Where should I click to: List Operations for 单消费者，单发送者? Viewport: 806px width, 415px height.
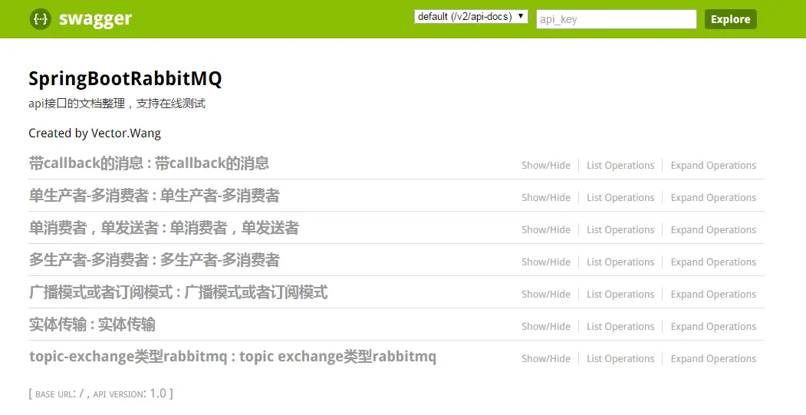620,230
